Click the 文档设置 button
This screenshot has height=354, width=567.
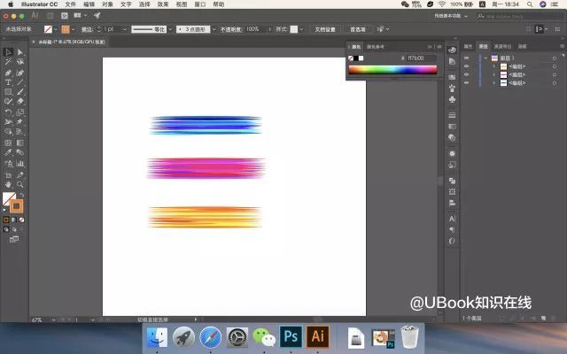[325, 29]
